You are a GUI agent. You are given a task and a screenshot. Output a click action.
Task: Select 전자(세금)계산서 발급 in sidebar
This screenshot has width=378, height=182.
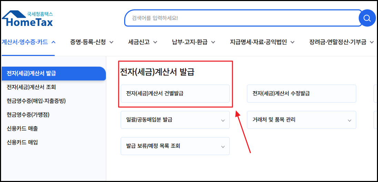[53, 73]
